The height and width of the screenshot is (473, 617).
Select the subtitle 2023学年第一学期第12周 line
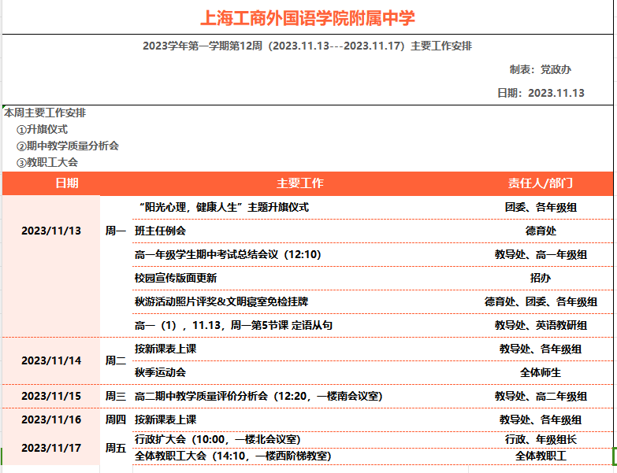pyautogui.click(x=307, y=46)
